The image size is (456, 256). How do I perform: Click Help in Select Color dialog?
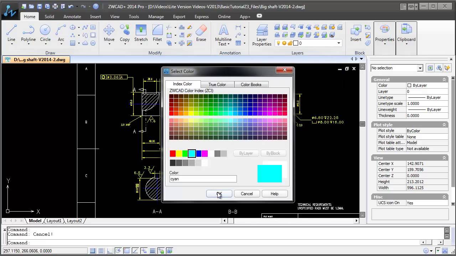(274, 194)
